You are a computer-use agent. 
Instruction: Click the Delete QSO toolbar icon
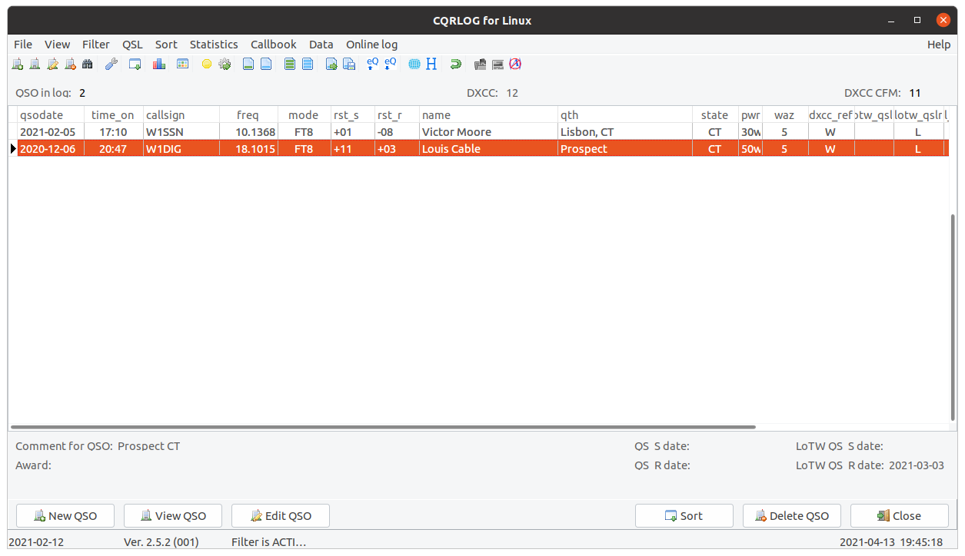[70, 65]
